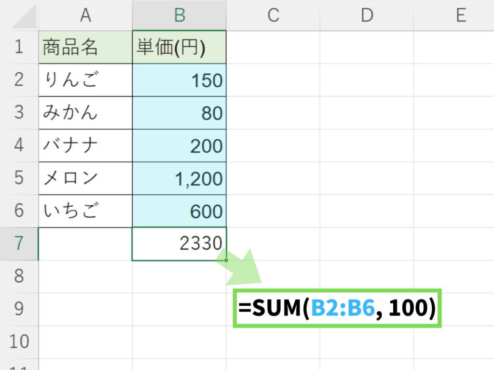The width and height of the screenshot is (494, 370).
Task: Click the =SUM(B2:B6, 100) formula box
Action: point(337,309)
